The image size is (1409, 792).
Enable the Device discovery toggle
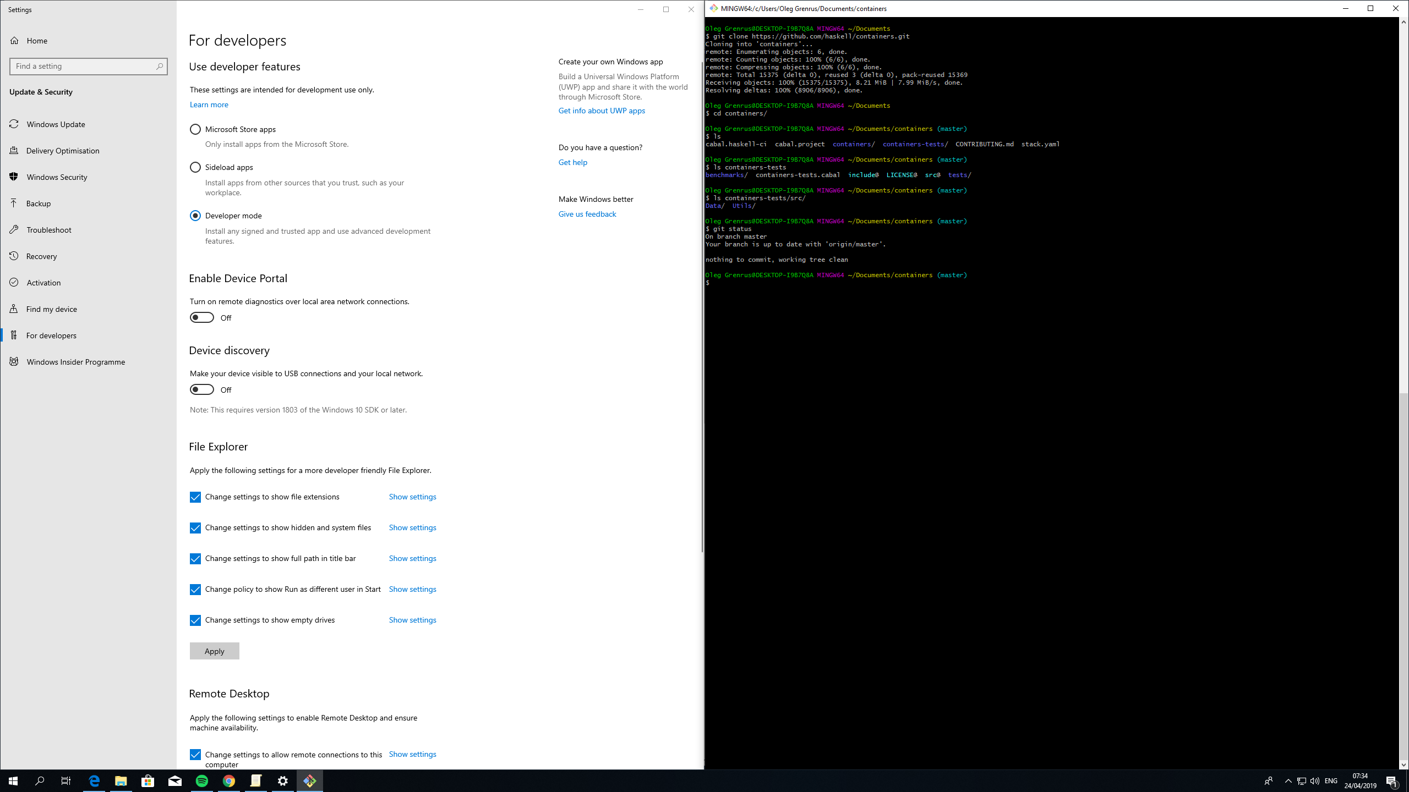click(201, 389)
